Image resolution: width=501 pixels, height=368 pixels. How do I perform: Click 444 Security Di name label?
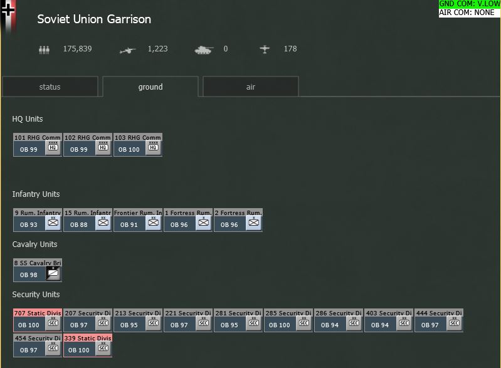pyautogui.click(x=439, y=313)
